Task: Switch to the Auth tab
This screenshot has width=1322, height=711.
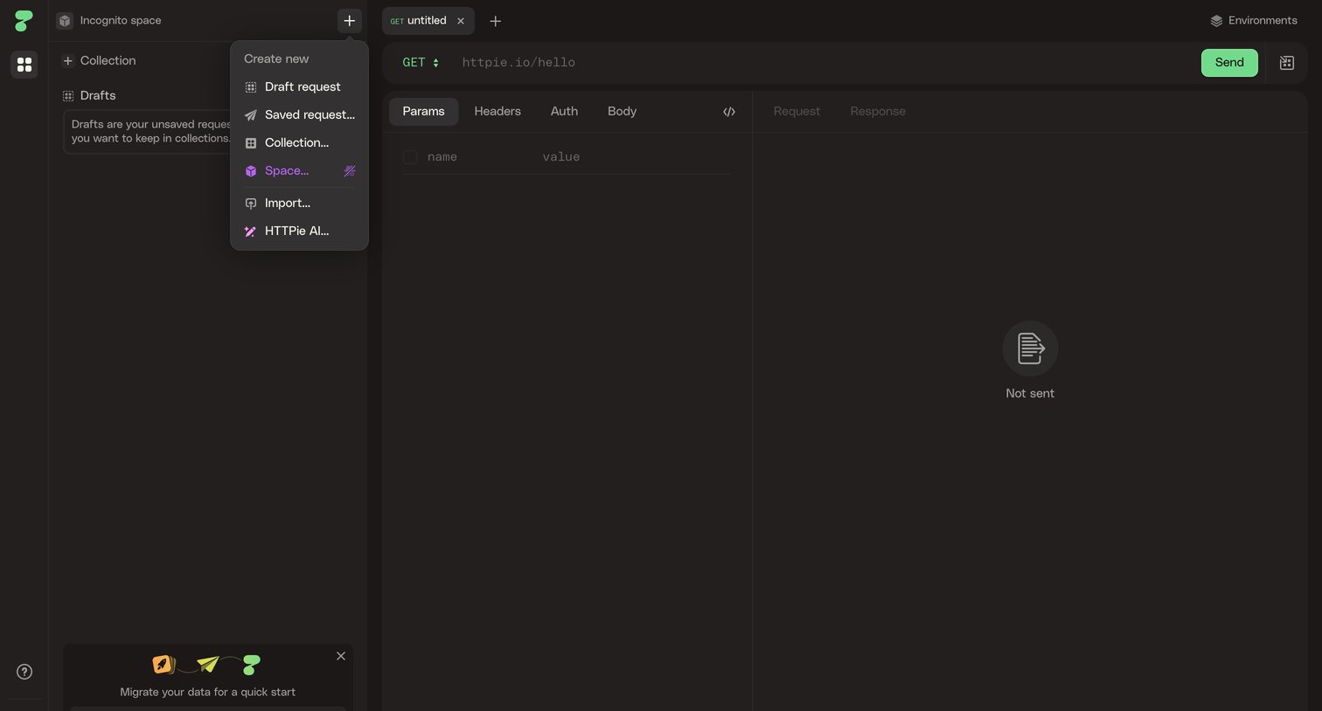Action: pyautogui.click(x=564, y=112)
